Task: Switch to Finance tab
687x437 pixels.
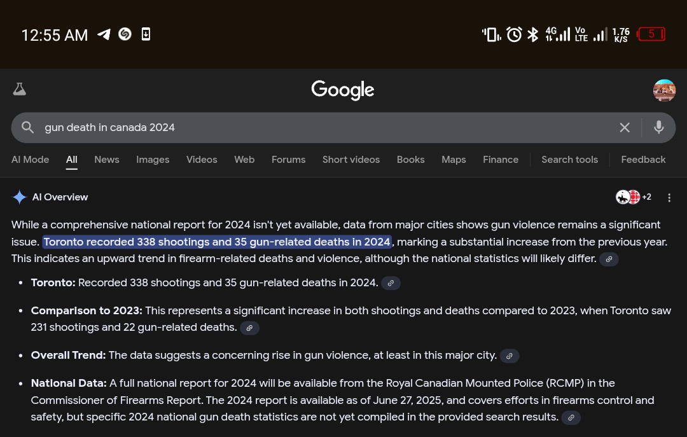Action: click(501, 160)
